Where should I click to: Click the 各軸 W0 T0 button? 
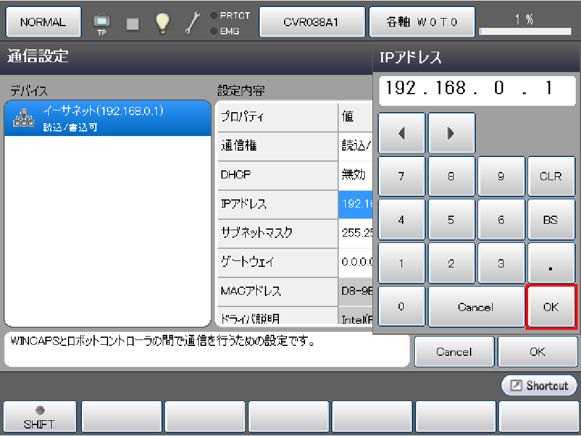[422, 23]
